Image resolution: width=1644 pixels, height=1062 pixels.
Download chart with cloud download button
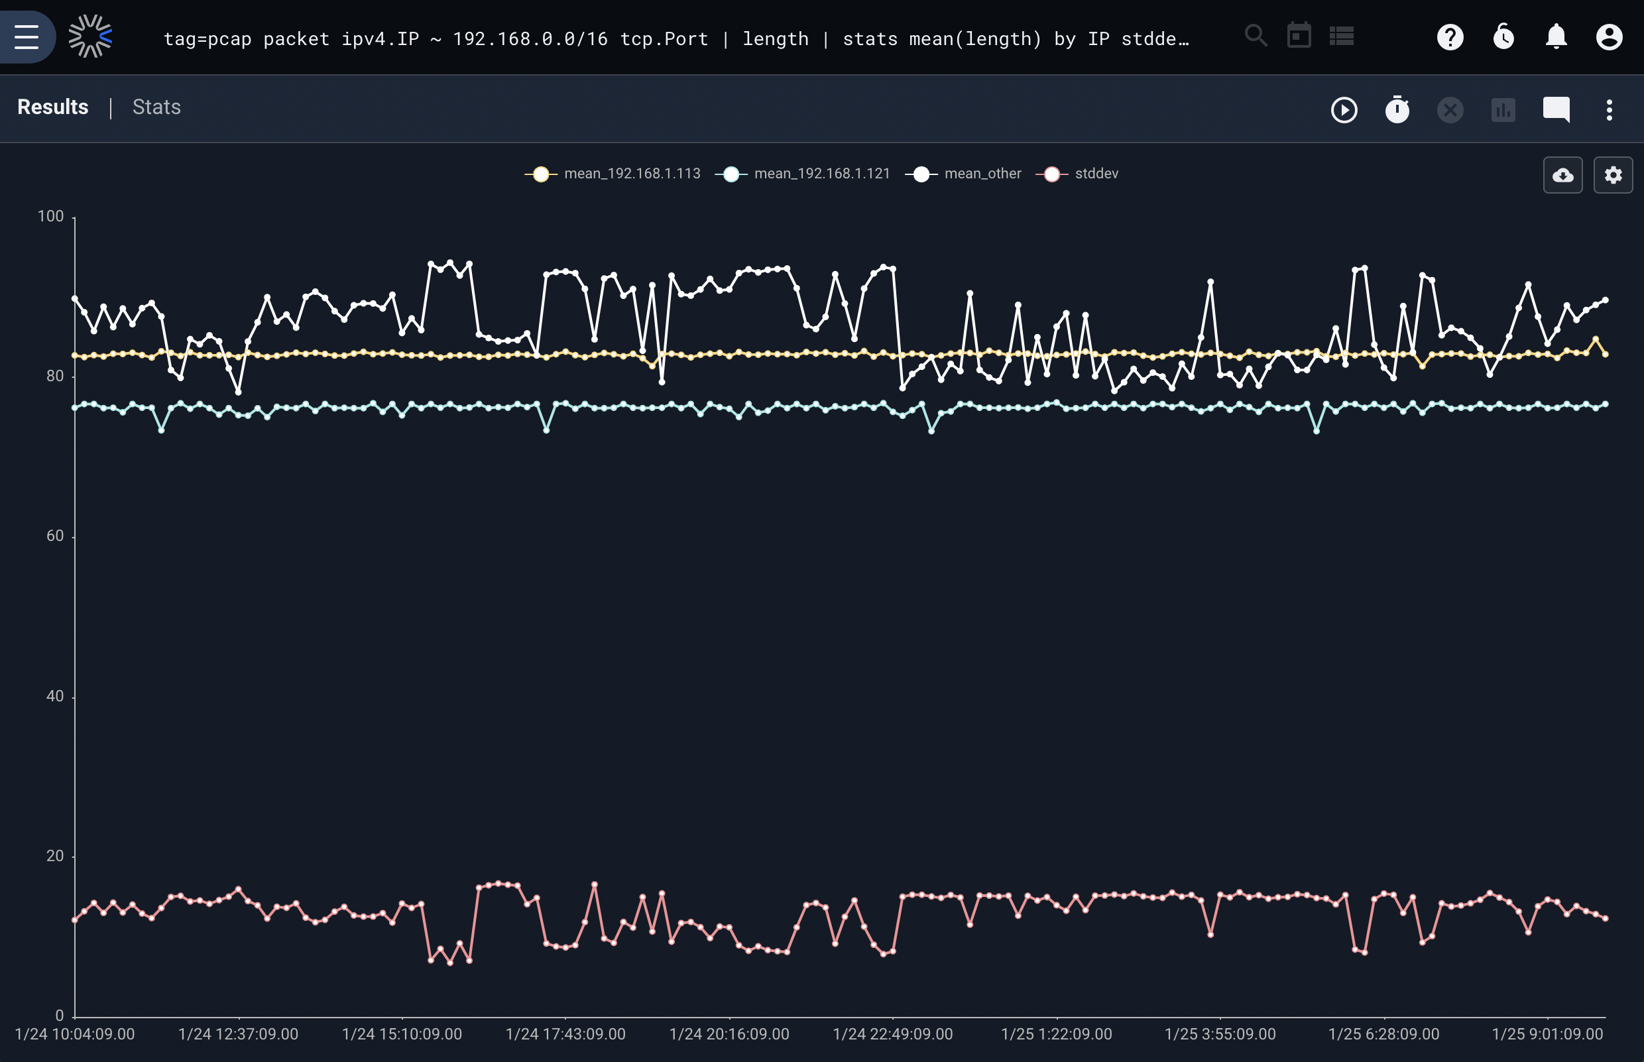[x=1562, y=175]
